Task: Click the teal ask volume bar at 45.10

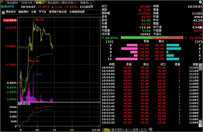Action: pos(174,49)
